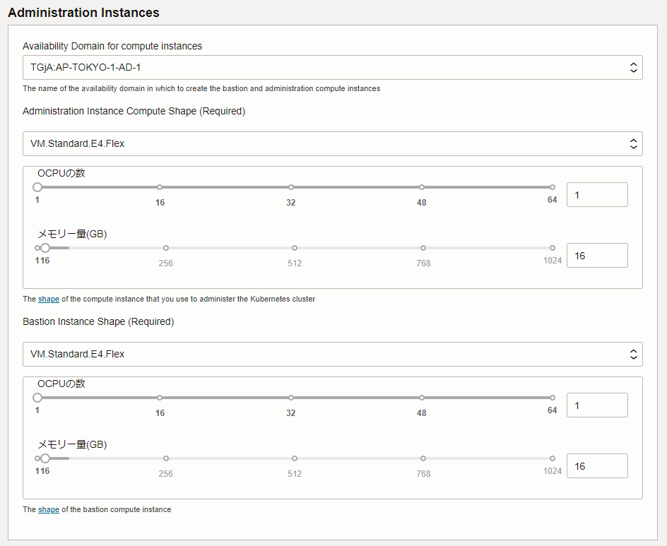Screen dimensions: 667x546
Task: Set Administration memory slider to 1024 mark
Action: tap(553, 248)
